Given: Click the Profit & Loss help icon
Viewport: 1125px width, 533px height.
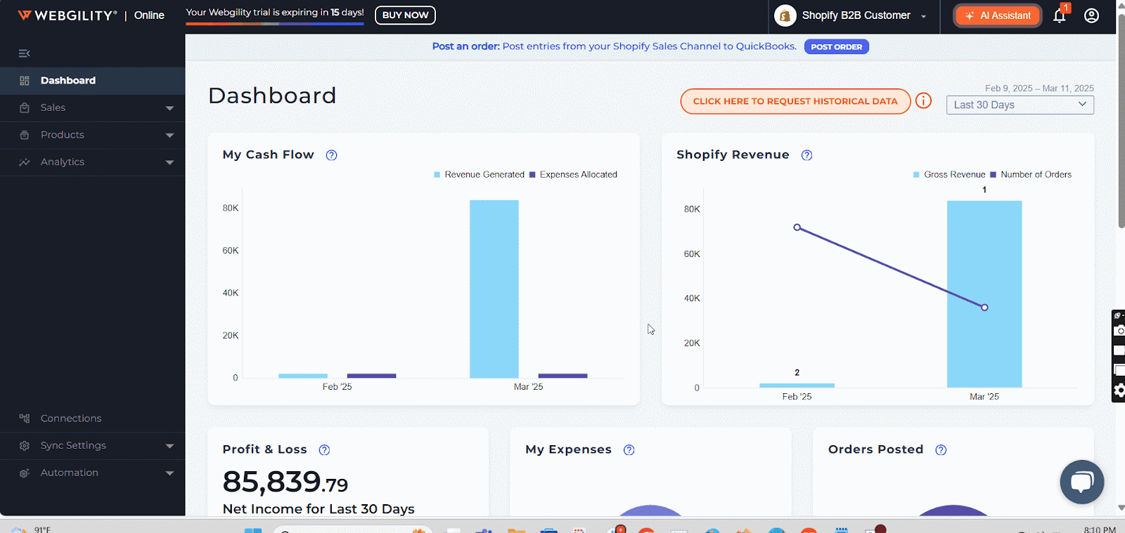Looking at the screenshot, I should click(x=324, y=450).
